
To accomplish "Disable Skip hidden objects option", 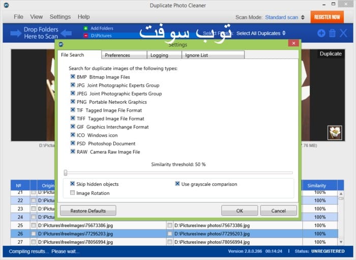I will (72, 184).
